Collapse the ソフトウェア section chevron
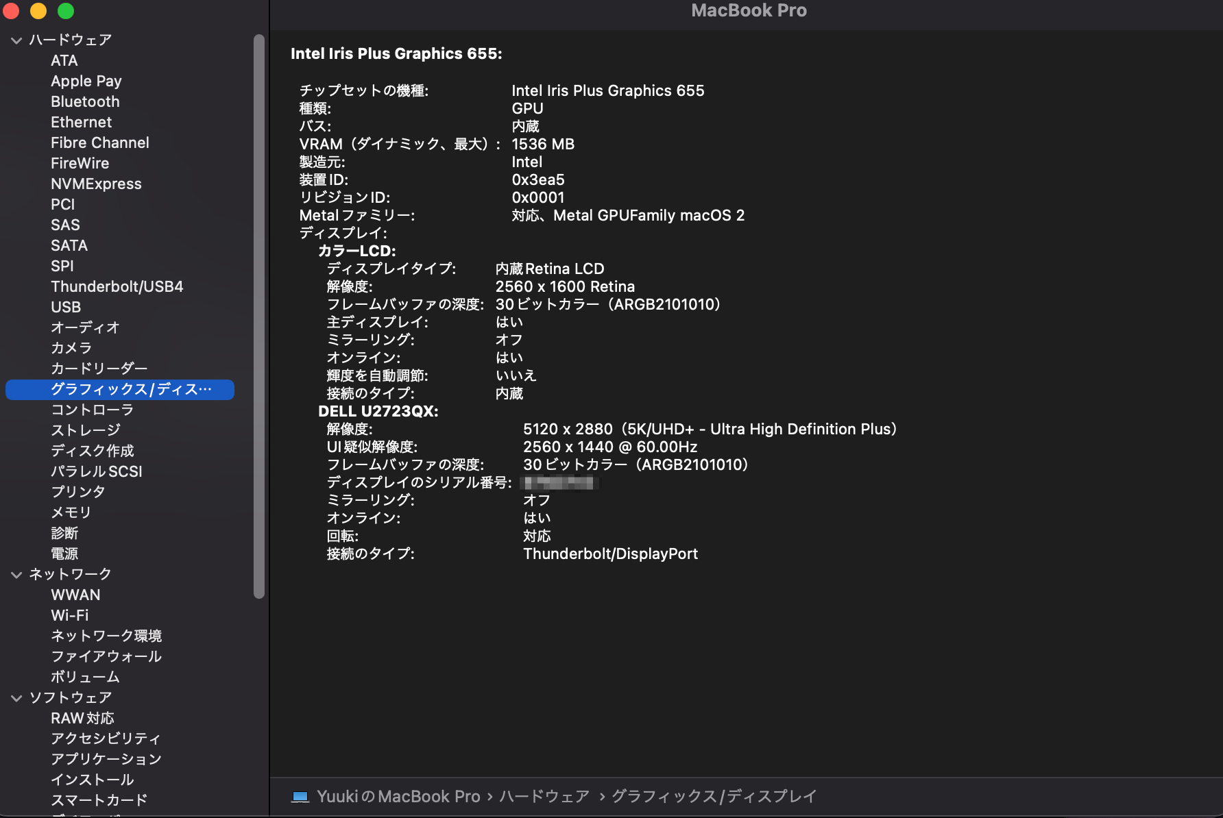 click(x=16, y=698)
